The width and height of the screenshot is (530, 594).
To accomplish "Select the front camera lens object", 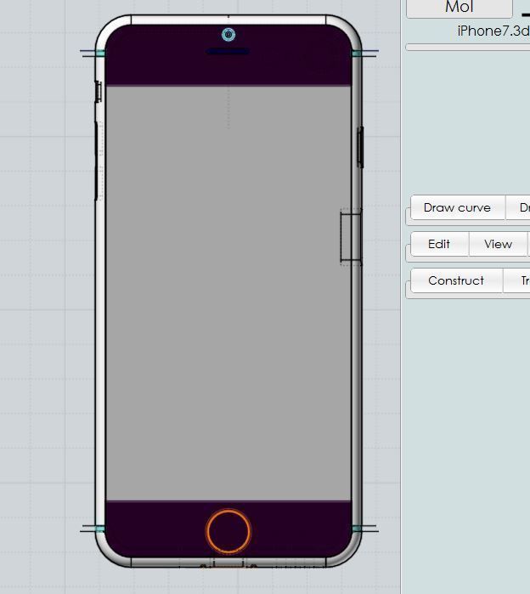I will pos(228,35).
